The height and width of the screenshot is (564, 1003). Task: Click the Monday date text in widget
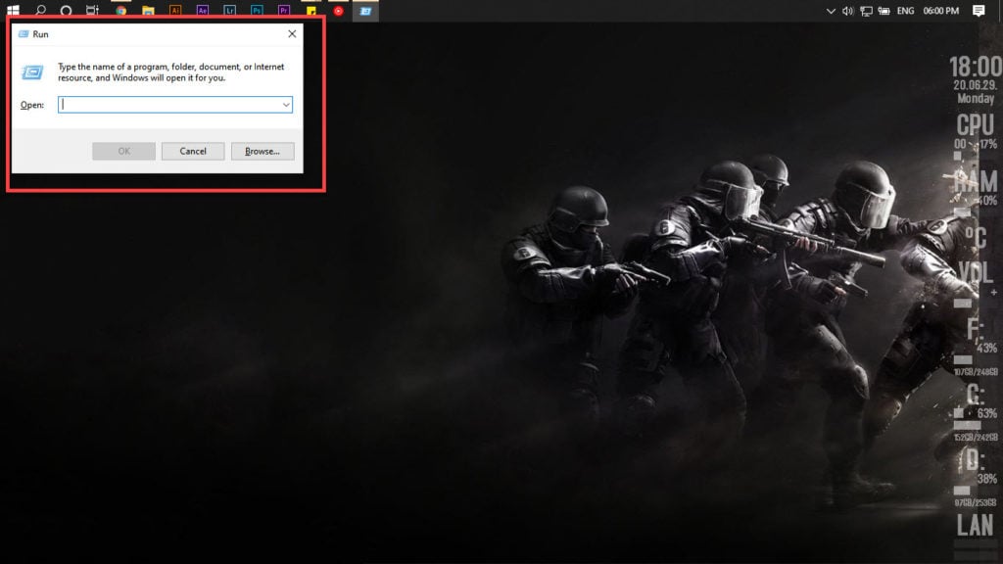coord(976,99)
